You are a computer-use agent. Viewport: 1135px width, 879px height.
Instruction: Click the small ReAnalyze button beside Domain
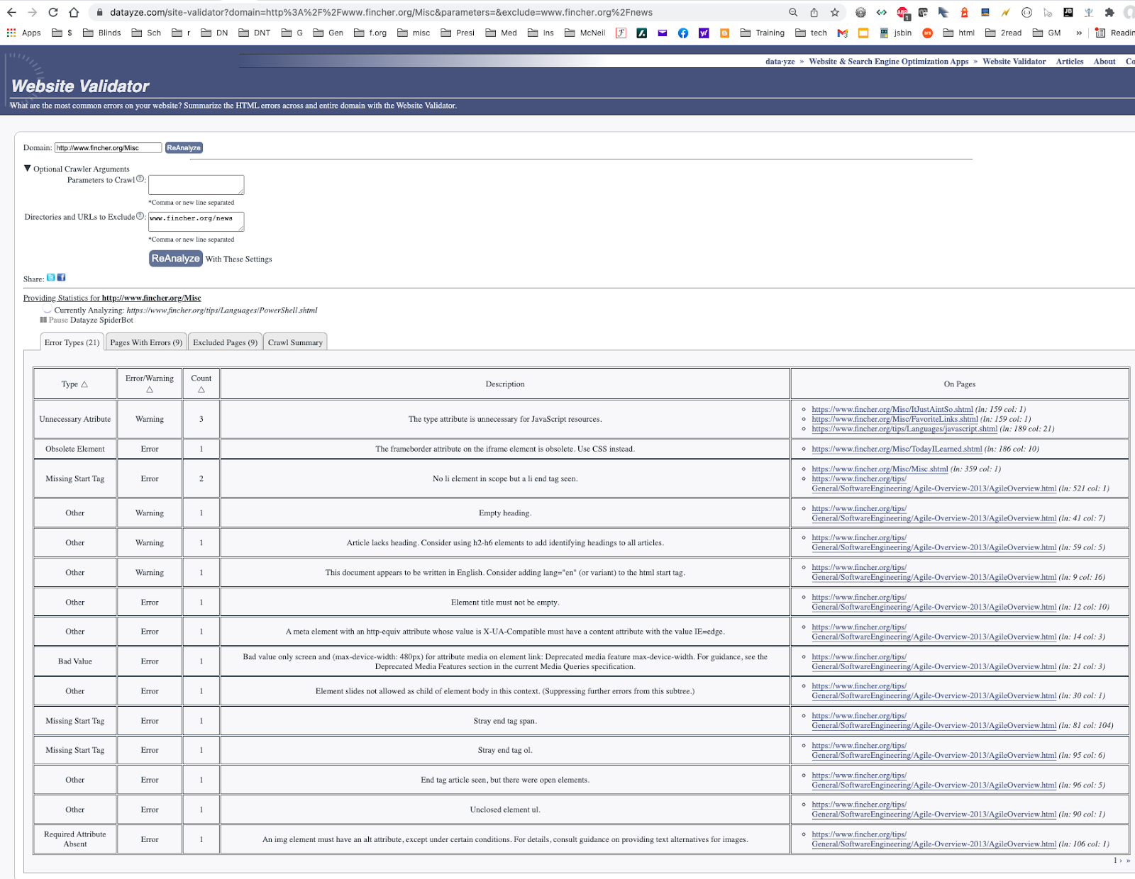[x=184, y=147]
